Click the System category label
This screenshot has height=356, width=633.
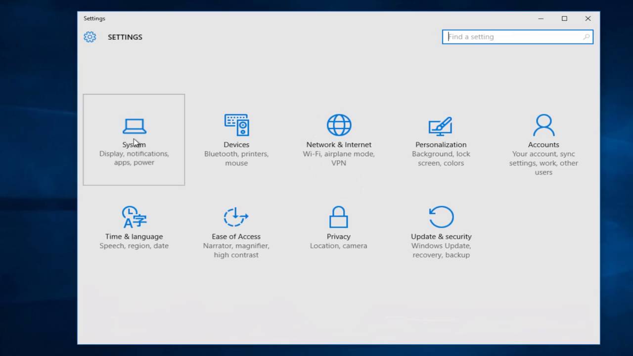pos(134,144)
